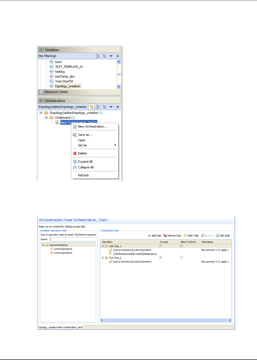Click the TEST_TEMPLATE_01 template icon

pos(52,67)
